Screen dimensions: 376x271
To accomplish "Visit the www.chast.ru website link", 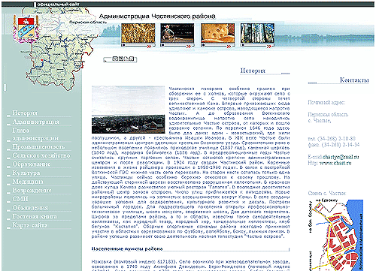I will pos(335,163).
